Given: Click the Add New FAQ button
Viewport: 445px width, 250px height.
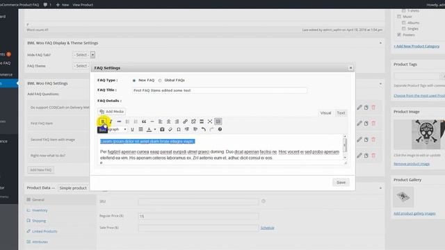Looking at the screenshot, I should point(41,169).
